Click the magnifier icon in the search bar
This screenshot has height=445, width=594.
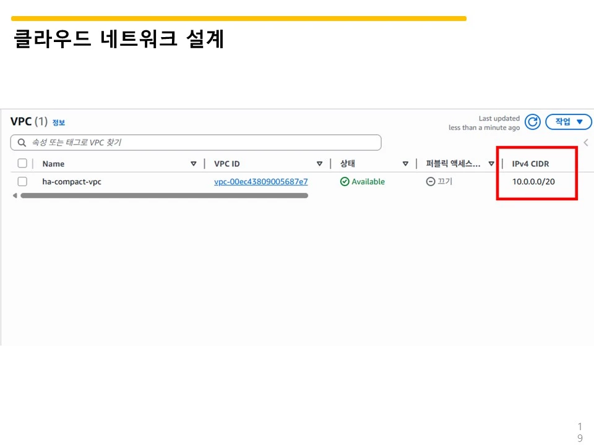tap(21, 142)
